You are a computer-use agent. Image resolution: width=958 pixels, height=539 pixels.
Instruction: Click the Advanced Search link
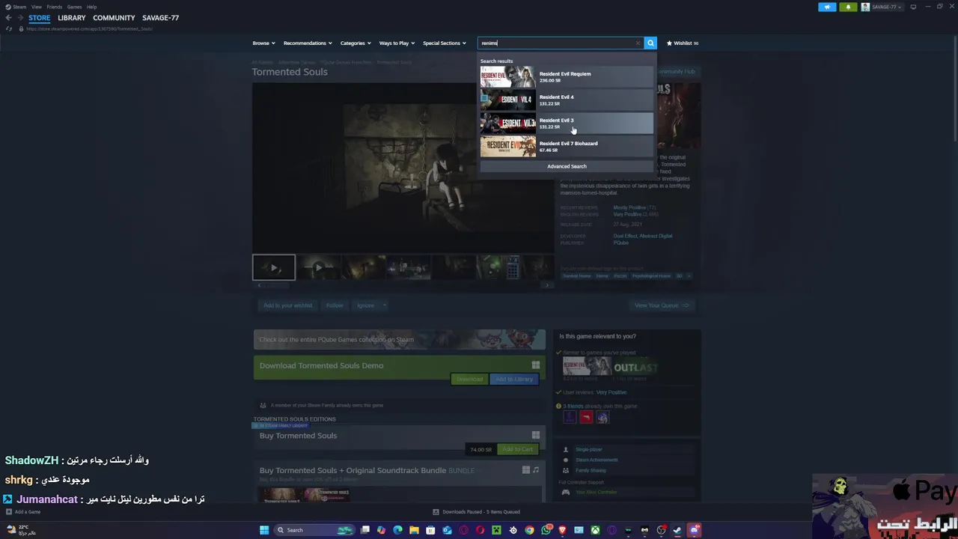[567, 166]
